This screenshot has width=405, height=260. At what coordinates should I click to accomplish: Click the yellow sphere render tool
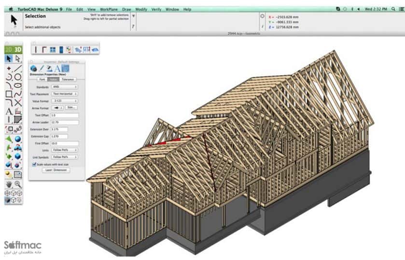9,174
